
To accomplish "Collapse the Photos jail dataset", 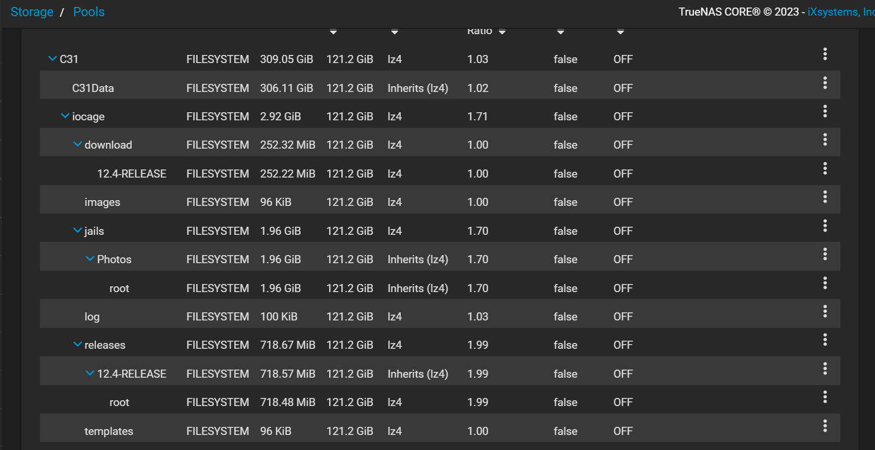I will 90,259.
